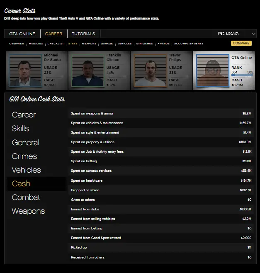
Task: Open the Awards section
Action: [163, 43]
